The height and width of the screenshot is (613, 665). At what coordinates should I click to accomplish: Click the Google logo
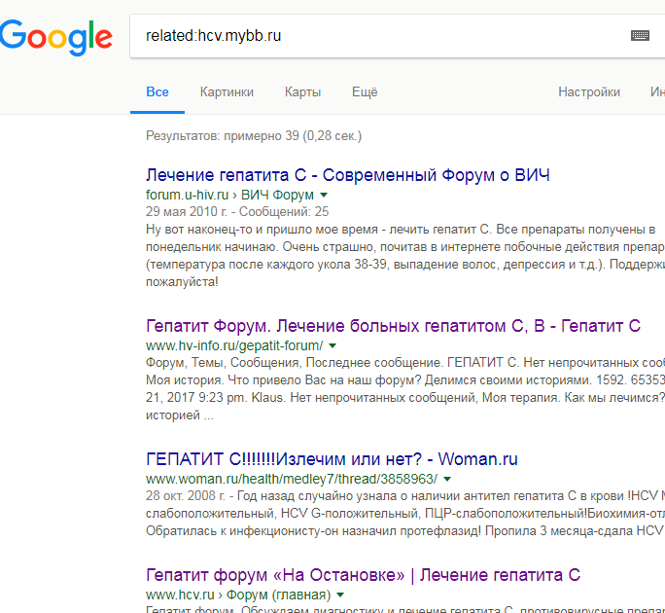click(x=56, y=37)
